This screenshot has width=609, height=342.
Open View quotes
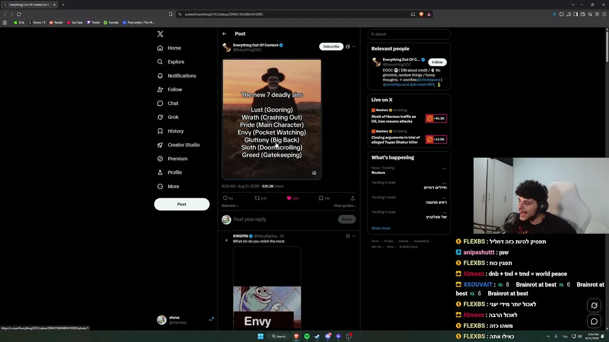click(x=344, y=206)
